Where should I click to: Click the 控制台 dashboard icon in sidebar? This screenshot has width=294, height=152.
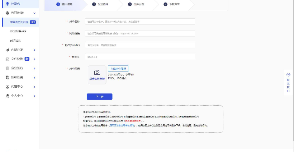pos(8,4)
